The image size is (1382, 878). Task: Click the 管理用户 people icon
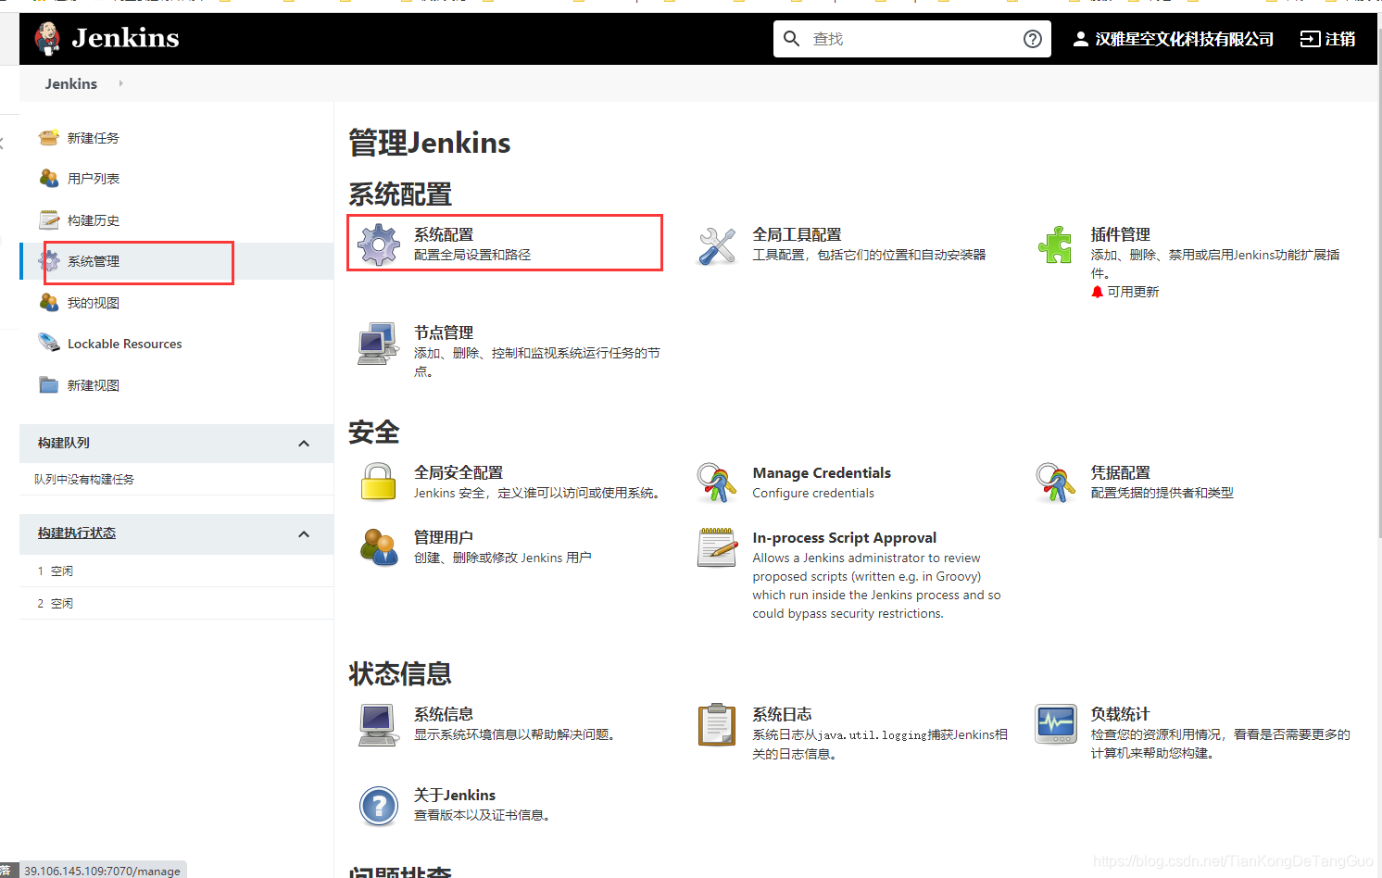coord(378,546)
